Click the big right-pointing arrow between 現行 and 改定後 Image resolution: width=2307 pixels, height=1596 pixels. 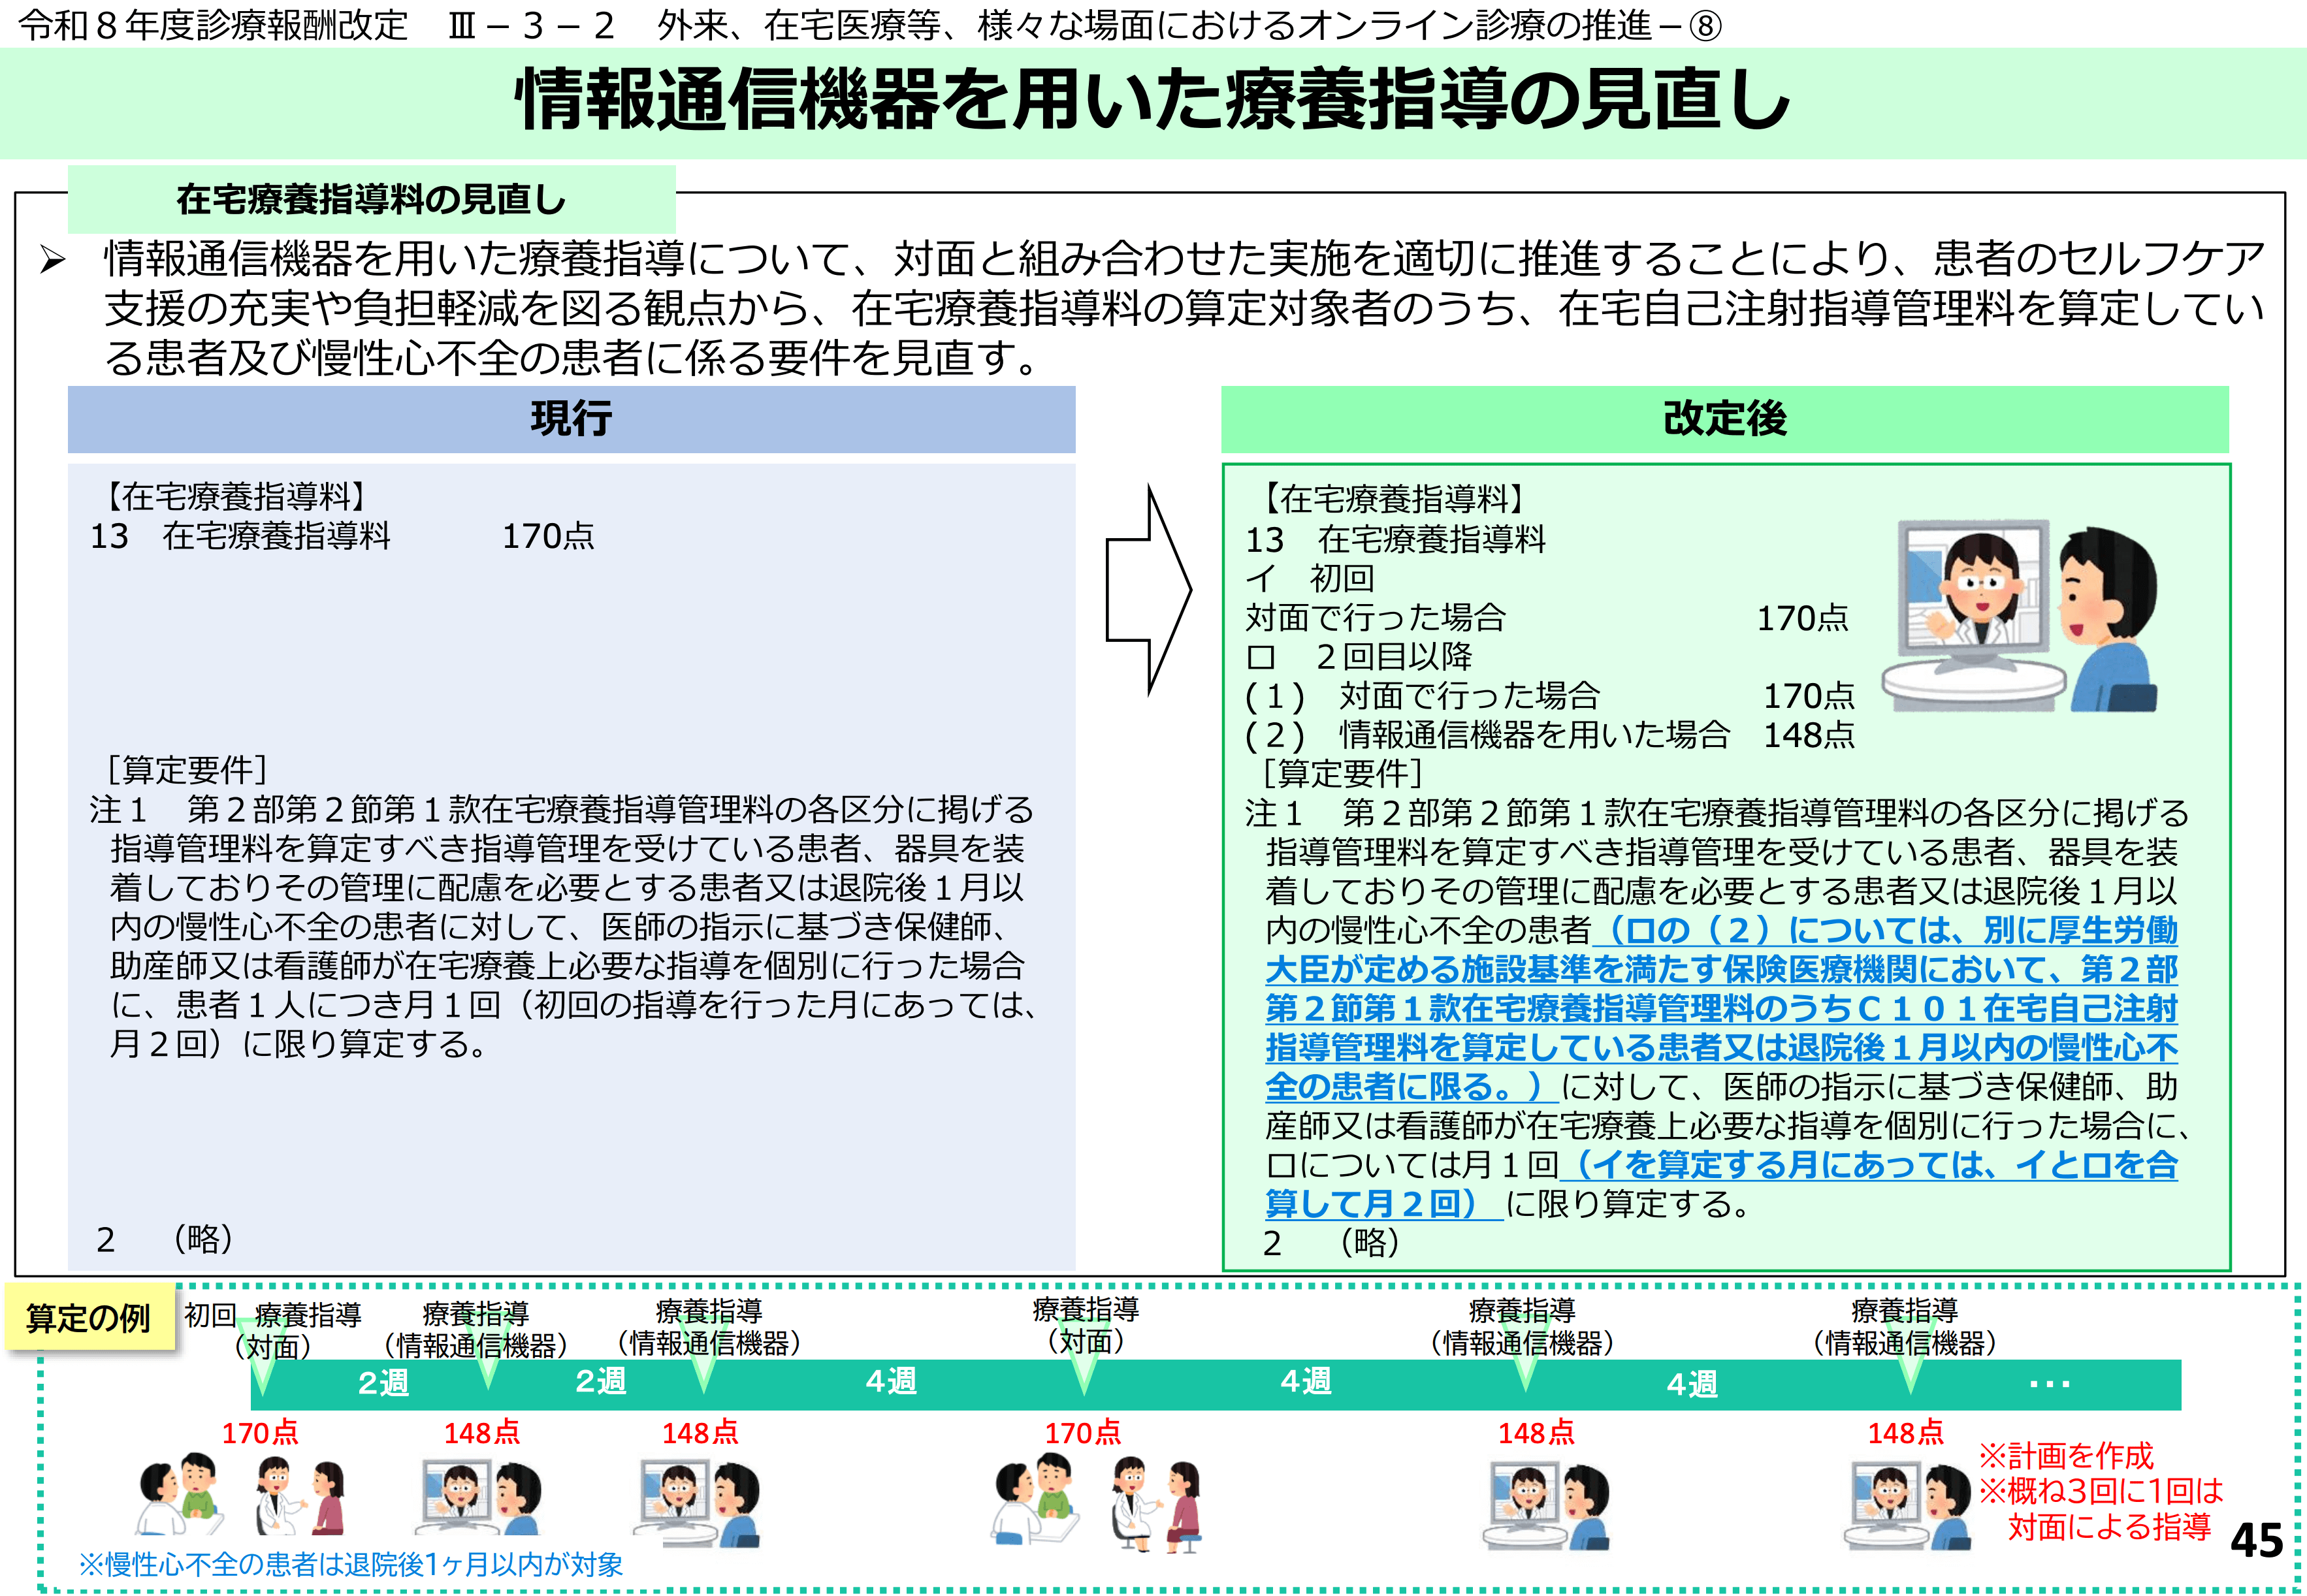pyautogui.click(x=1148, y=590)
